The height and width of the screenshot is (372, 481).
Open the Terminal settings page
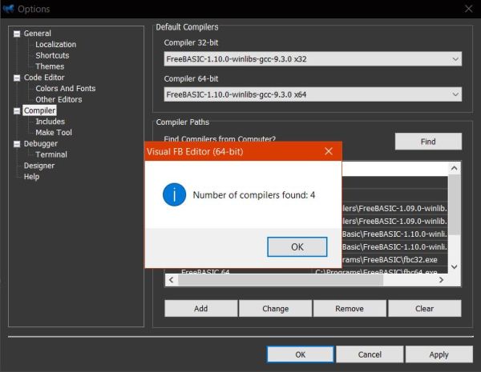(x=51, y=154)
